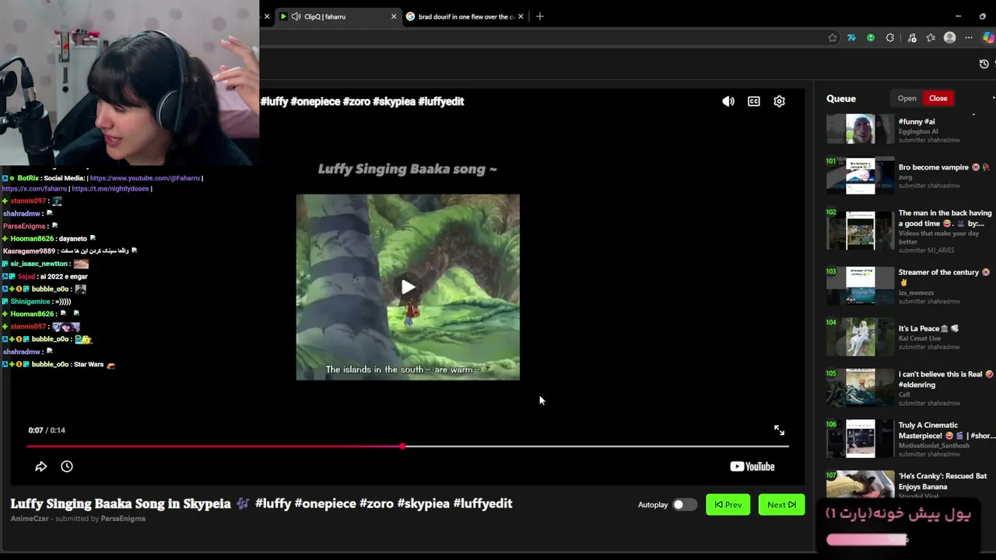The image size is (996, 560).
Task: Close the 'brad dourif' search tab
Action: pos(521,16)
